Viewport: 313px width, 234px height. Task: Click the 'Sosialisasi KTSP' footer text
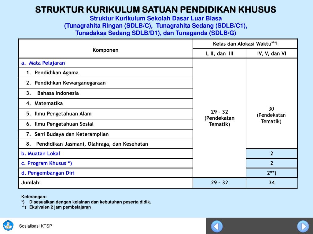tap(35, 226)
